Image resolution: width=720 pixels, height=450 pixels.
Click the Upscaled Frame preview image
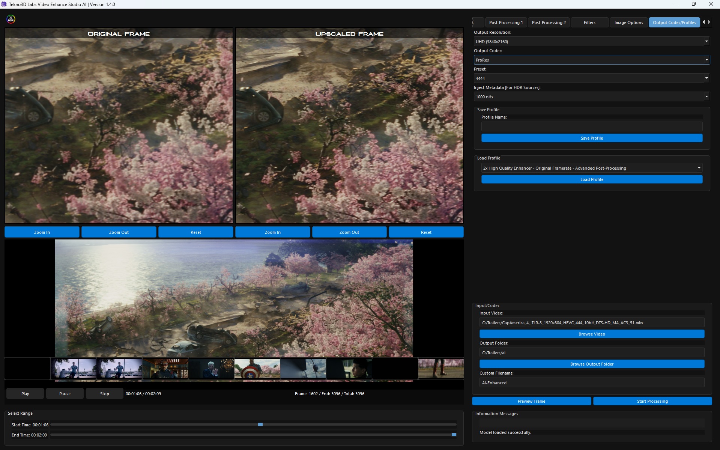349,126
